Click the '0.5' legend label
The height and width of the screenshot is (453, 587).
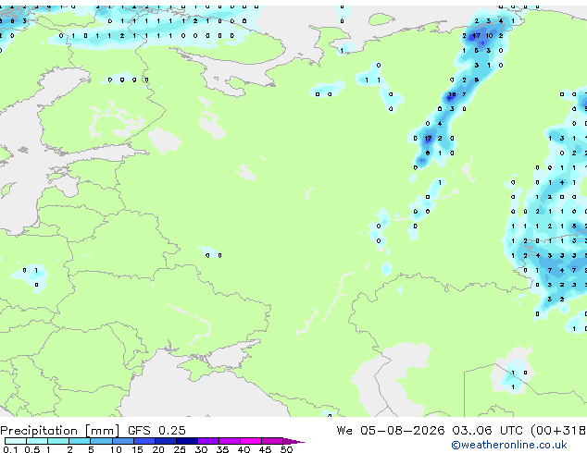tap(32, 449)
